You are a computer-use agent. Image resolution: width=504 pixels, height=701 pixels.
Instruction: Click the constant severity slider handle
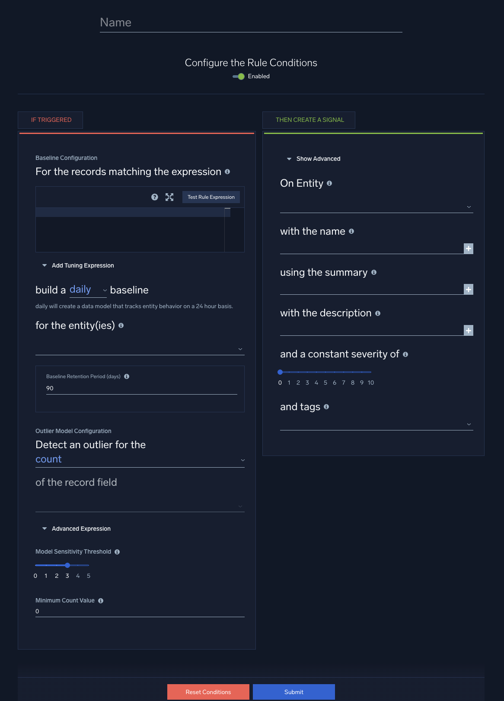(280, 372)
